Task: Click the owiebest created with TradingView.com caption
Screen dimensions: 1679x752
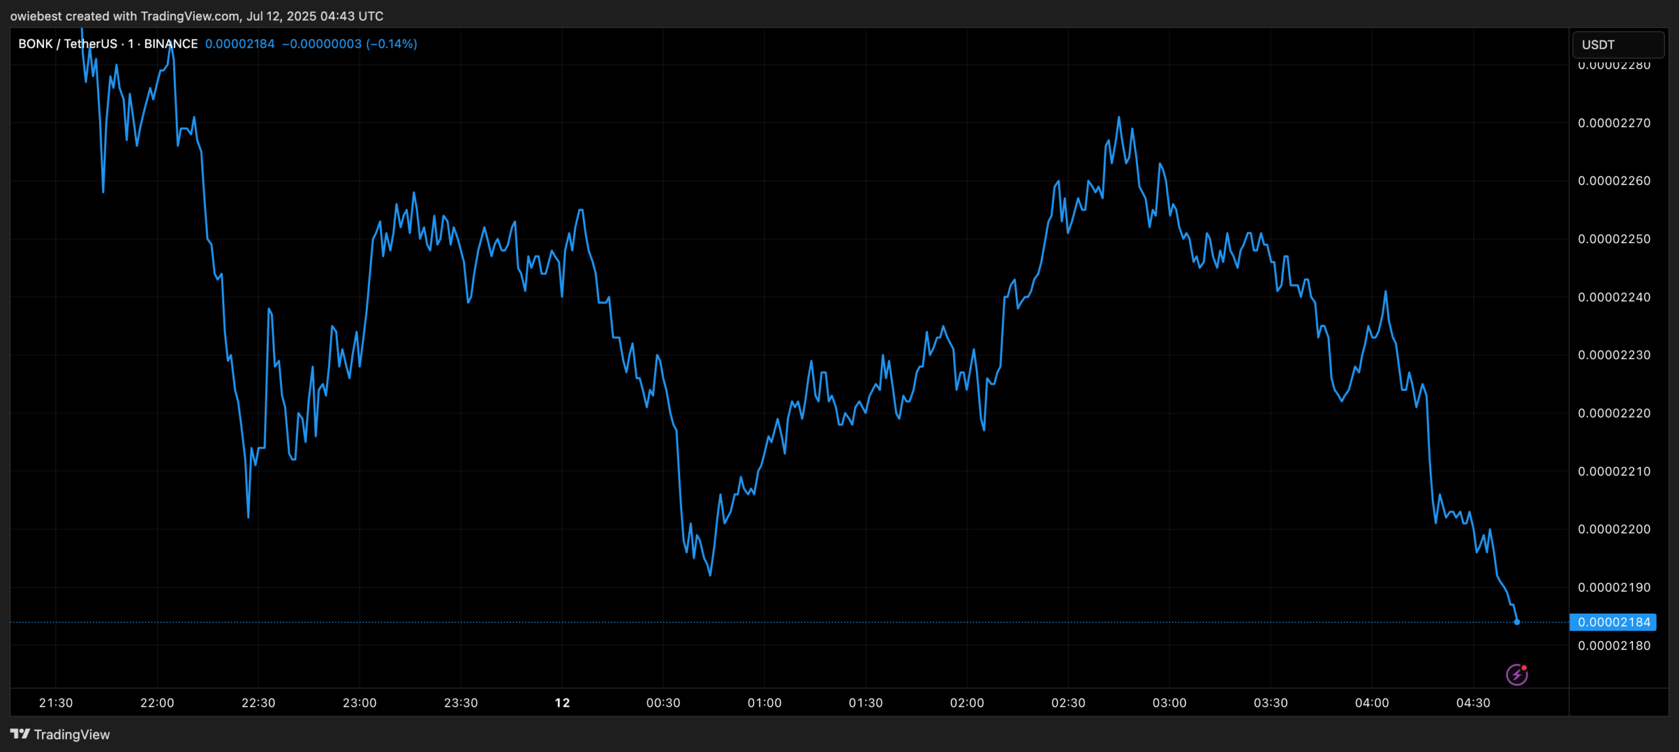Action: click(x=197, y=16)
